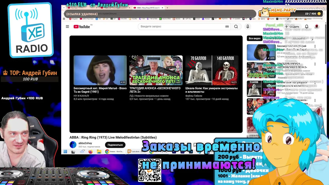Open the weather widget on taskbar
The width and height of the screenshot is (329, 185).
[82, 152]
